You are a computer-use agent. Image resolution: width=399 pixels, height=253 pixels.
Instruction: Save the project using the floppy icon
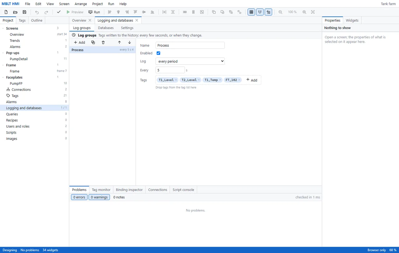25,12
